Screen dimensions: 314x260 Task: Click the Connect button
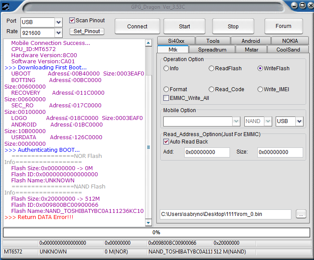[137, 26]
